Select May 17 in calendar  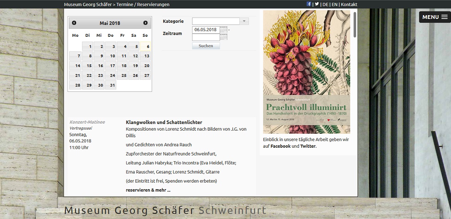111,66
